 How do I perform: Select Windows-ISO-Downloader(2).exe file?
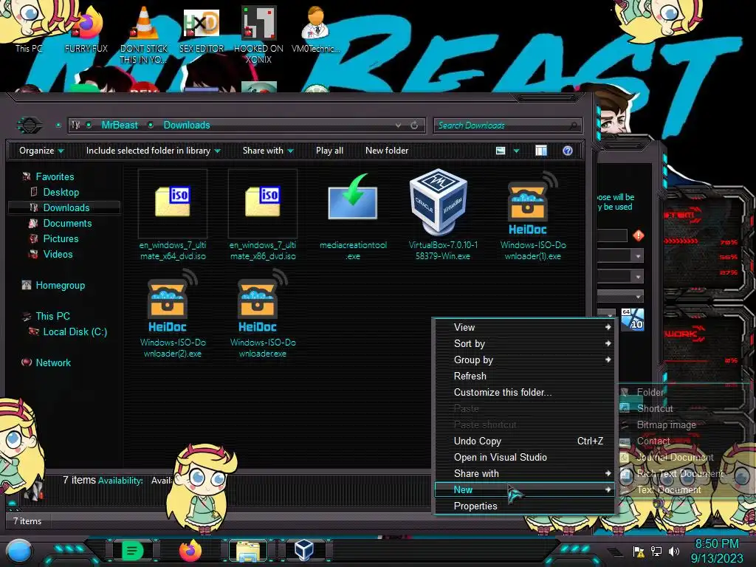[173, 313]
